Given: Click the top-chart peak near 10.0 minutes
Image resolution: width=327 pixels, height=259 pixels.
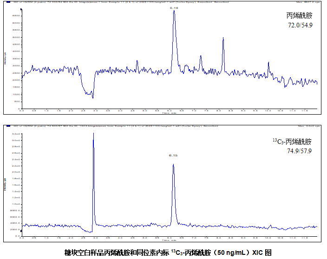Looking at the screenshot, I should tap(268, 63).
